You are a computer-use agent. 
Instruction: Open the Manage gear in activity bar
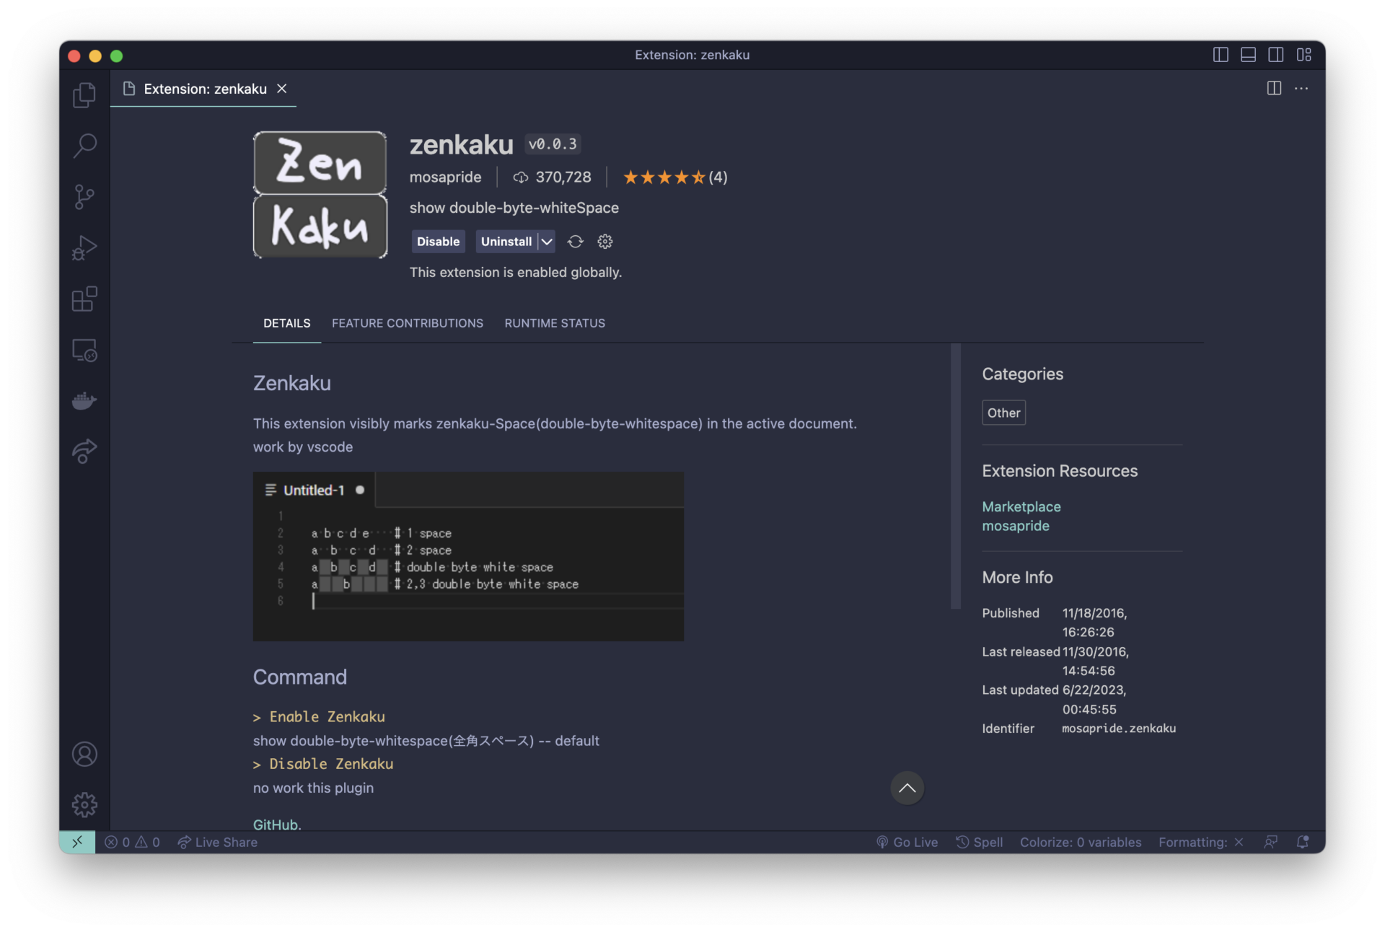click(x=84, y=805)
